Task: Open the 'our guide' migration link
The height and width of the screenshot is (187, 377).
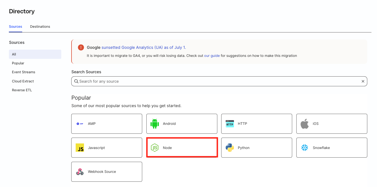Action: click(212, 56)
